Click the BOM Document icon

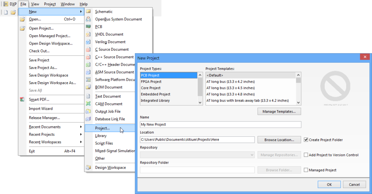click(88, 87)
